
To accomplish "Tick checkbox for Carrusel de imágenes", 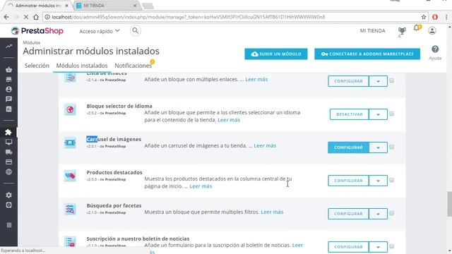I will click(x=391, y=147).
